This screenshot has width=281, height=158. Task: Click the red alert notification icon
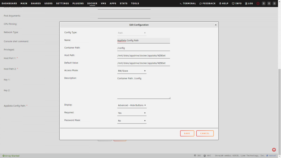coord(258,3)
